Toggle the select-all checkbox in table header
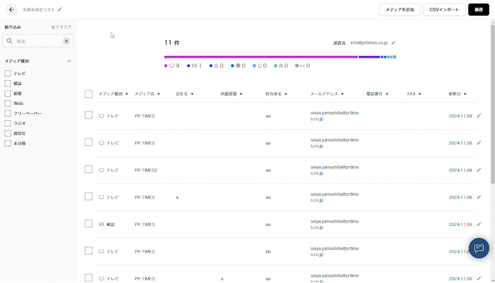The height and width of the screenshot is (283, 495). tap(88, 94)
